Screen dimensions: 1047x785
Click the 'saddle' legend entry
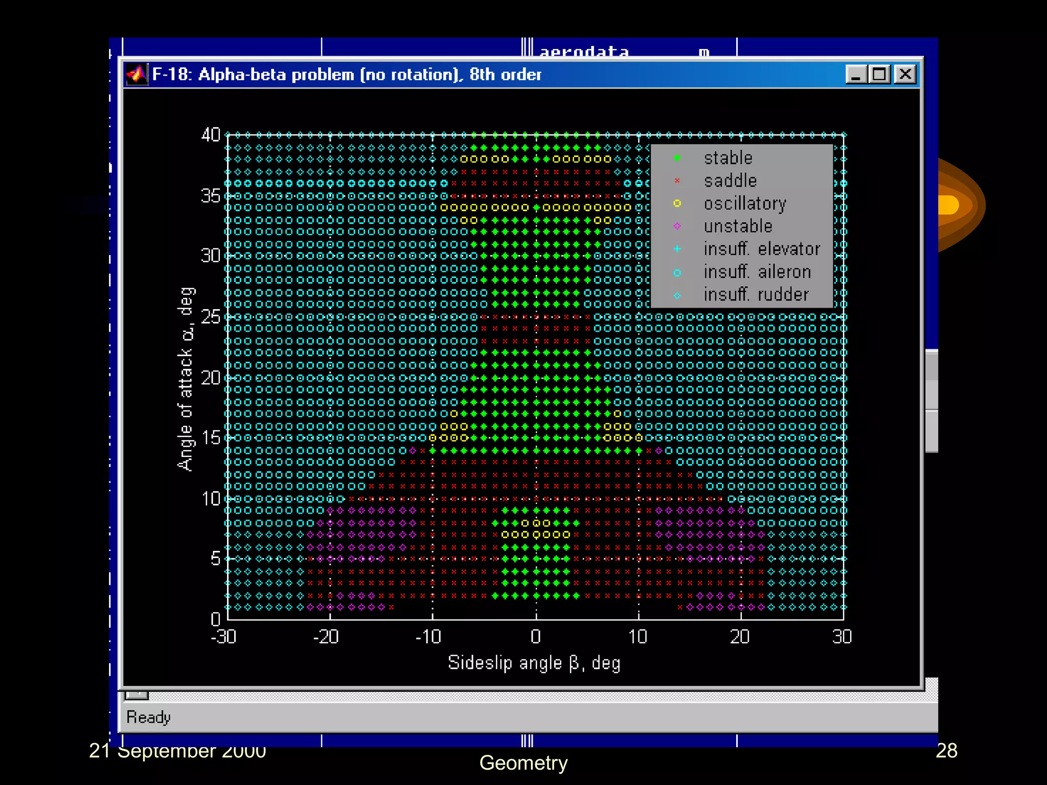point(730,180)
